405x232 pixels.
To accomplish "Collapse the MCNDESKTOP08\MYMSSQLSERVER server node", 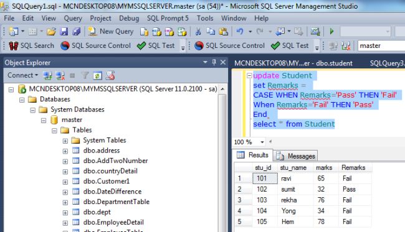I will (11, 90).
